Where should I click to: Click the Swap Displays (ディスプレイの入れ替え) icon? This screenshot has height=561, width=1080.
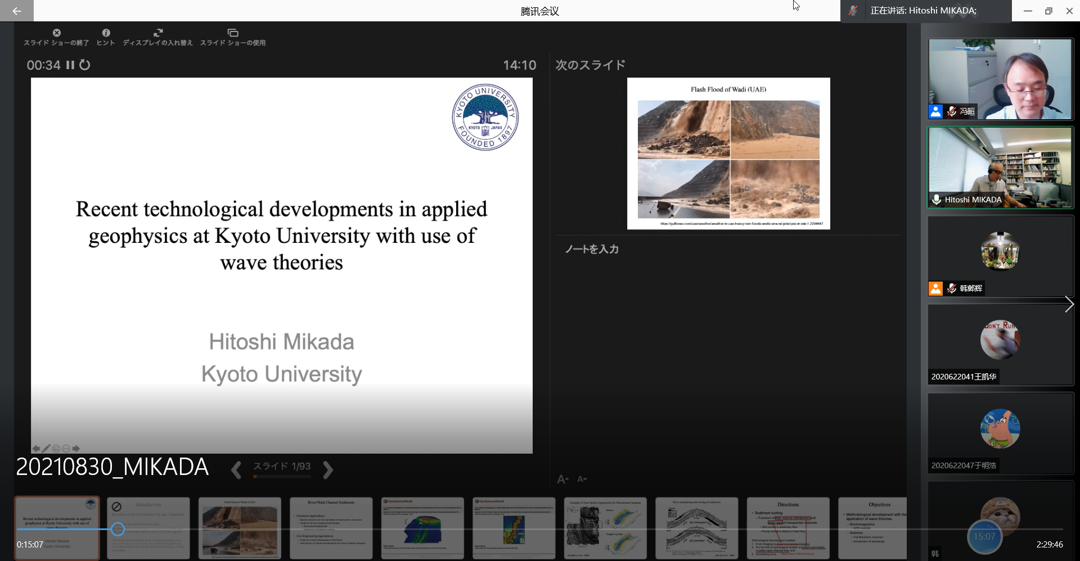pyautogui.click(x=158, y=33)
